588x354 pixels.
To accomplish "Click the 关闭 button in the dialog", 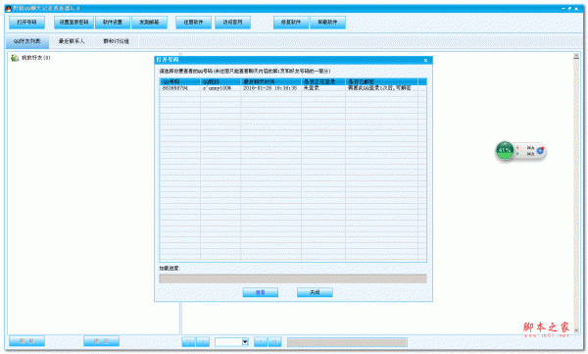I will (315, 292).
